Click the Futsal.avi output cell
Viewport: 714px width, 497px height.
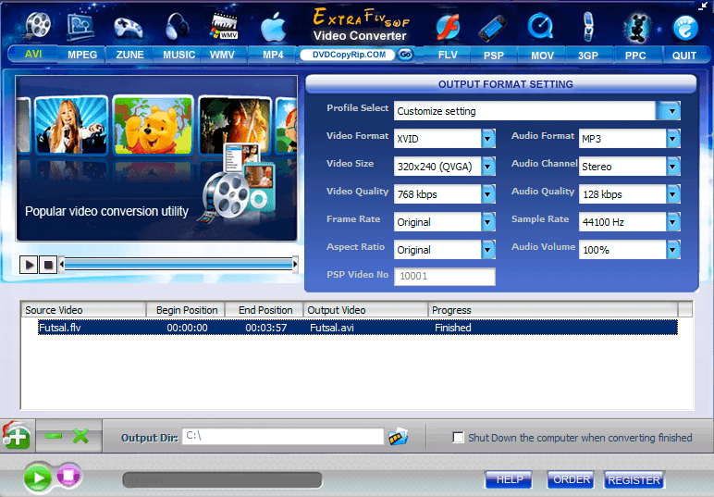331,328
